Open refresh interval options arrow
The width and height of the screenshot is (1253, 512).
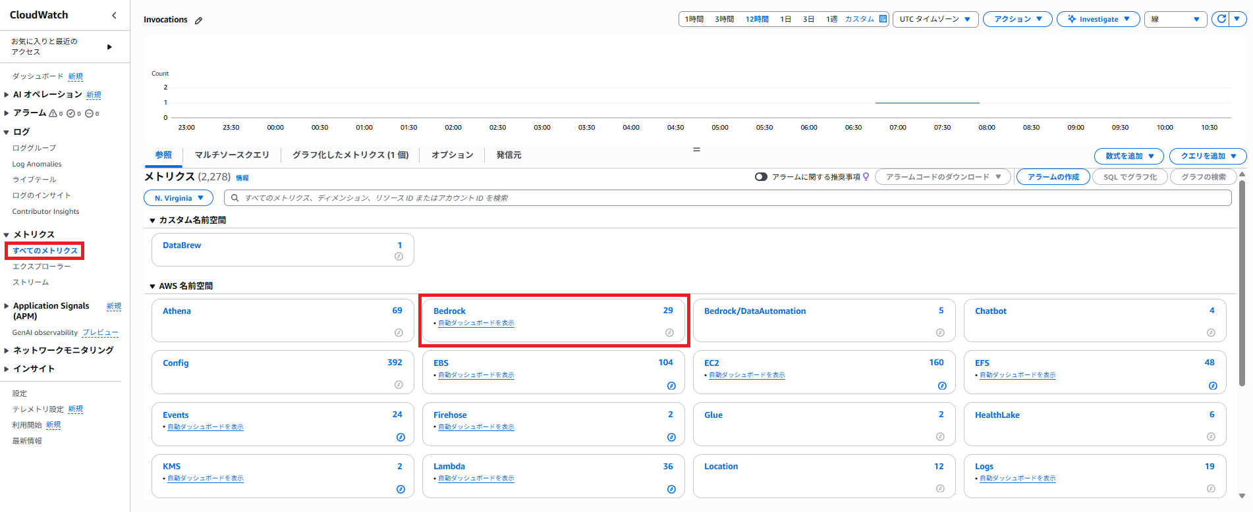[1238, 19]
